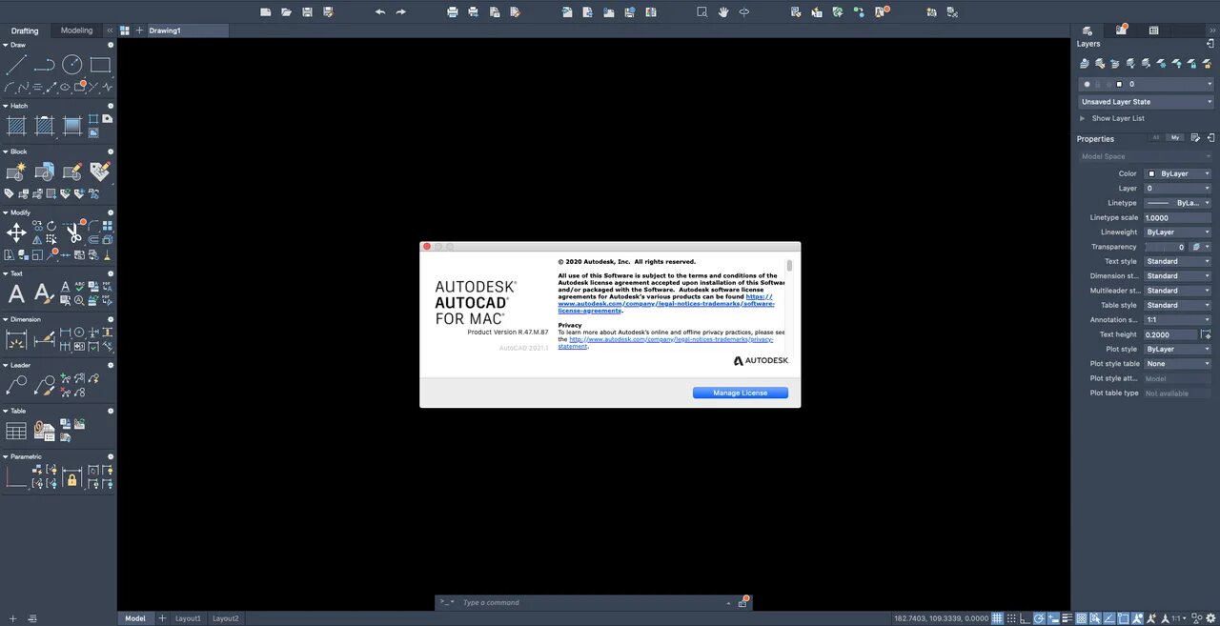Click the Undo arrow in toolbar
Image resolution: width=1220 pixels, height=626 pixels.
point(380,12)
